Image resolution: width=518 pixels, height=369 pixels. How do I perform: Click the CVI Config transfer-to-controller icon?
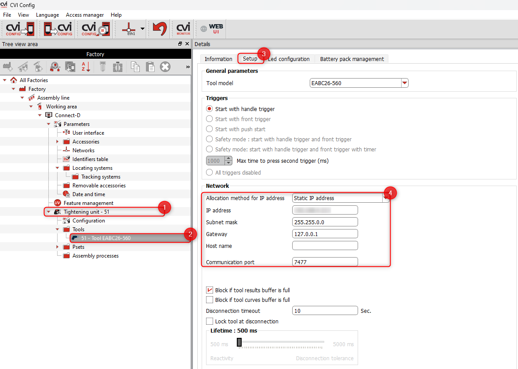(20, 29)
